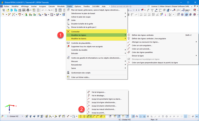199x121 pixels.
Task: Click the grid settings icon in top-right toolbar
Action: 178,15
